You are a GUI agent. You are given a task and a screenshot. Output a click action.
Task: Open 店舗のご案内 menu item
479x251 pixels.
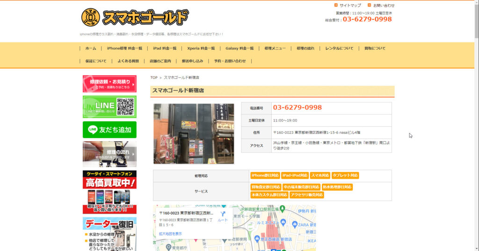[160, 61]
